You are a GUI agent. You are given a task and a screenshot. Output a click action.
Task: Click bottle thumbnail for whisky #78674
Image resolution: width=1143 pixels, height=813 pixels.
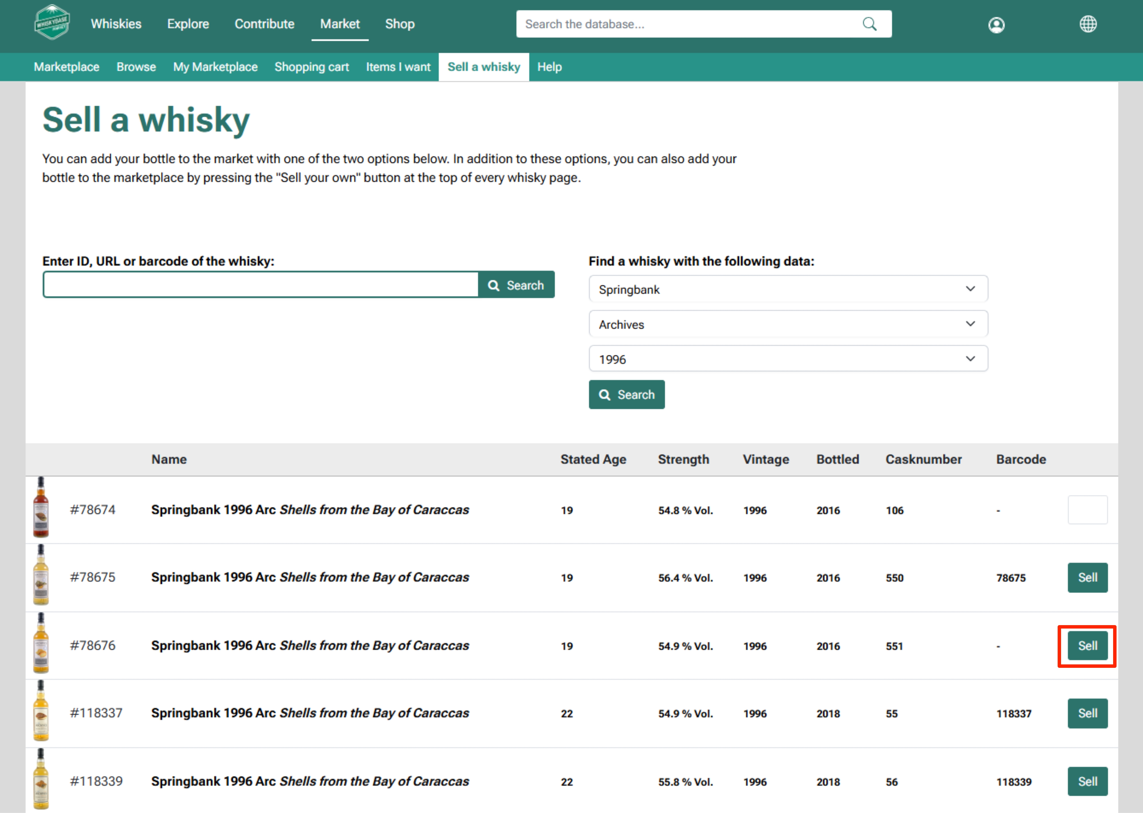(41, 508)
